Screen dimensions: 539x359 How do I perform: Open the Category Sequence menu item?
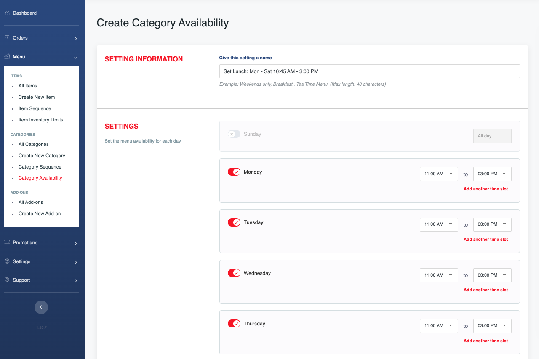pyautogui.click(x=40, y=167)
